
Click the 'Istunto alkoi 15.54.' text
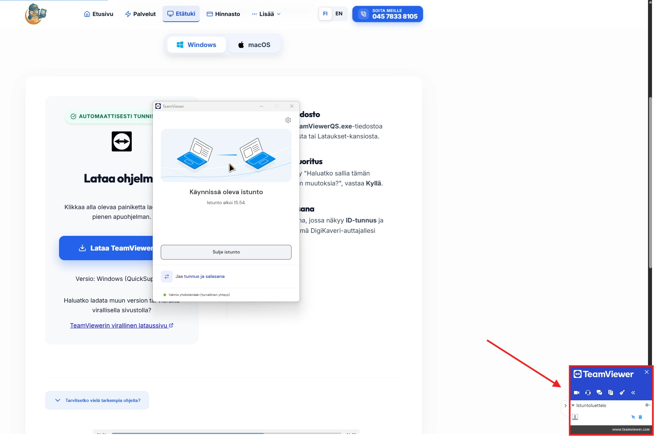click(226, 203)
